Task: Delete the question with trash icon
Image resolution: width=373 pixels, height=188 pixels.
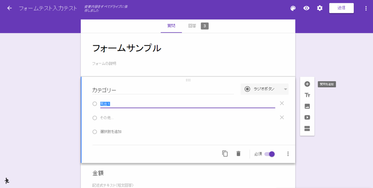Action: pos(238,153)
